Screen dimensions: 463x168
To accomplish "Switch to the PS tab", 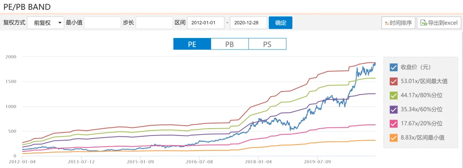I will (x=267, y=44).
